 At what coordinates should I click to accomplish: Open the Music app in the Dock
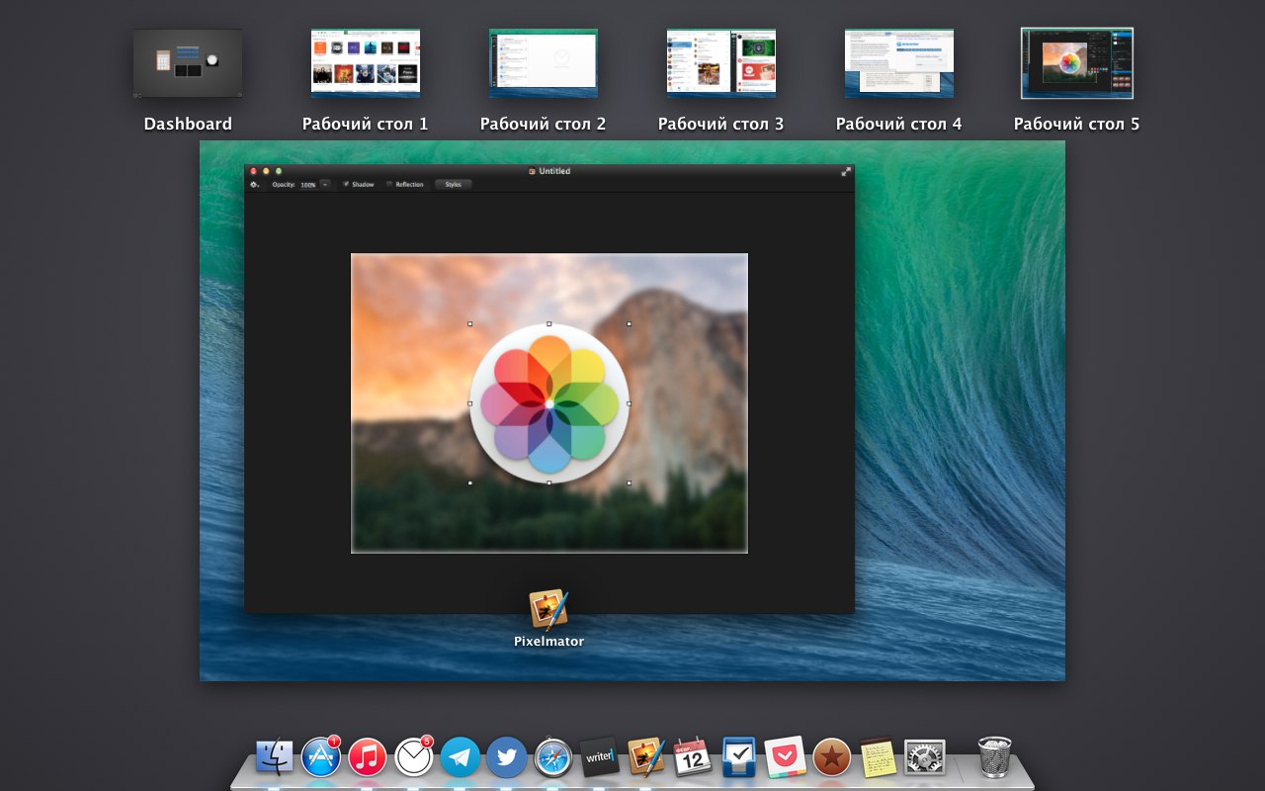[368, 757]
